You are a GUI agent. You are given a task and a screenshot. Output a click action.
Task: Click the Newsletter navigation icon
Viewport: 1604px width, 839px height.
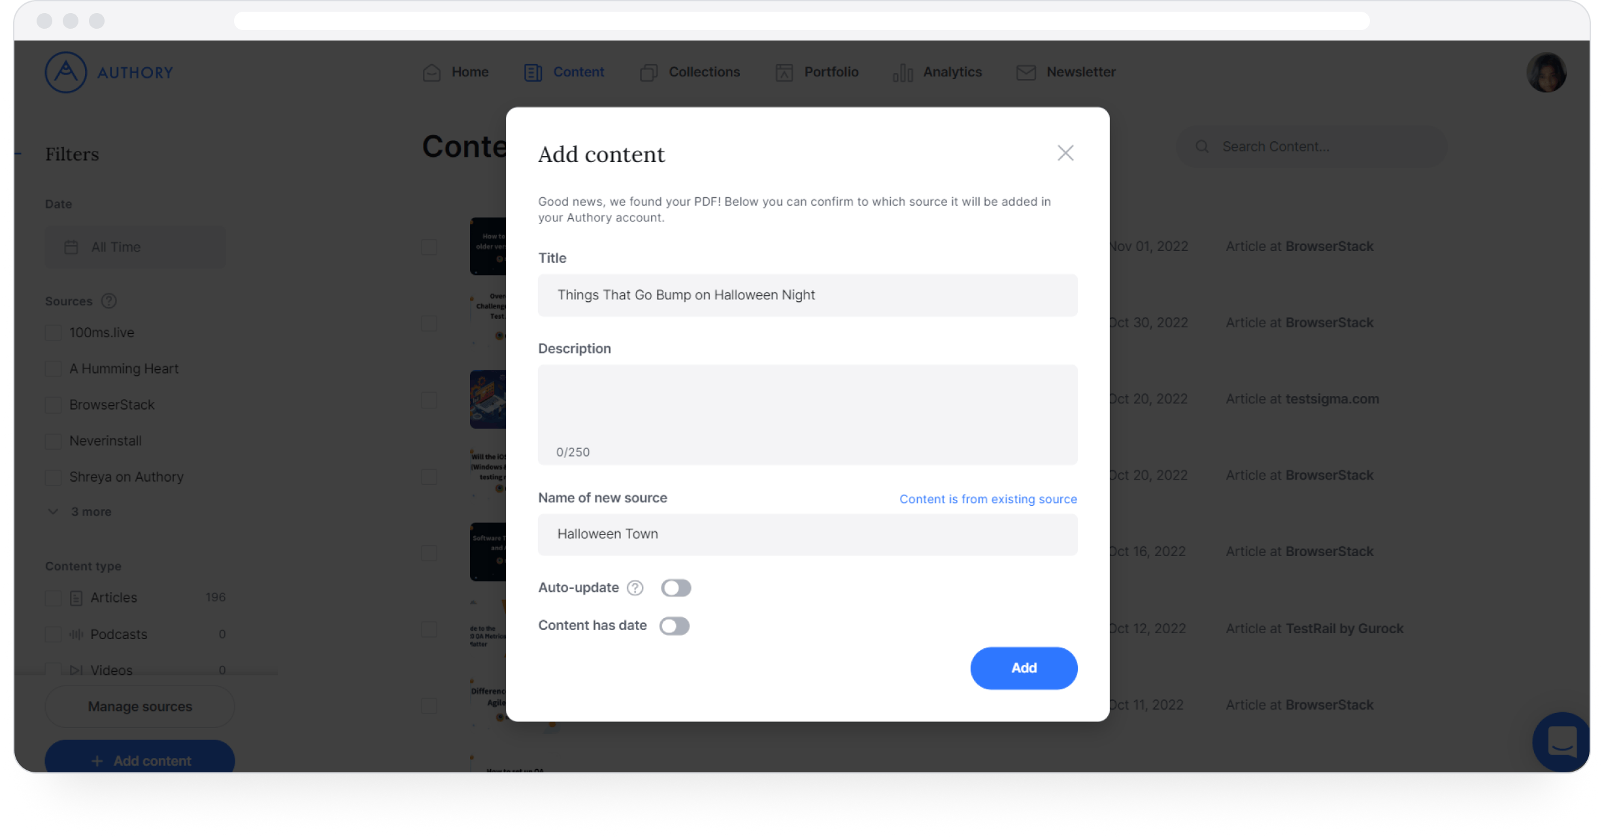coord(1026,71)
